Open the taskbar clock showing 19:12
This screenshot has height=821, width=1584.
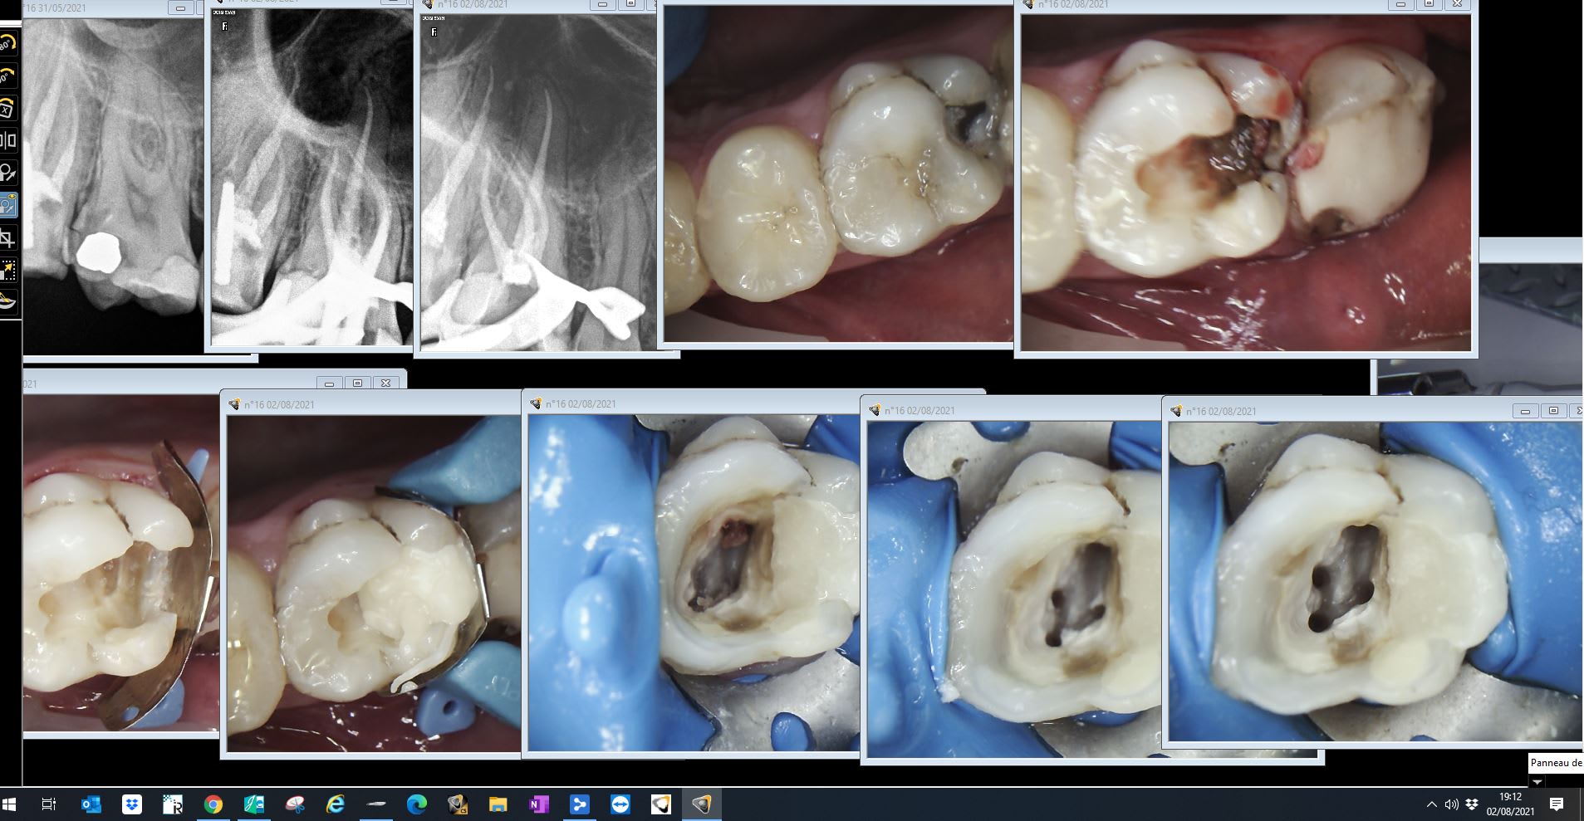[1510, 804]
